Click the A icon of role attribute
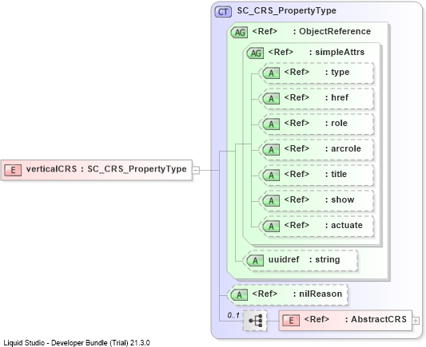This screenshot has height=347, width=426. click(x=271, y=124)
